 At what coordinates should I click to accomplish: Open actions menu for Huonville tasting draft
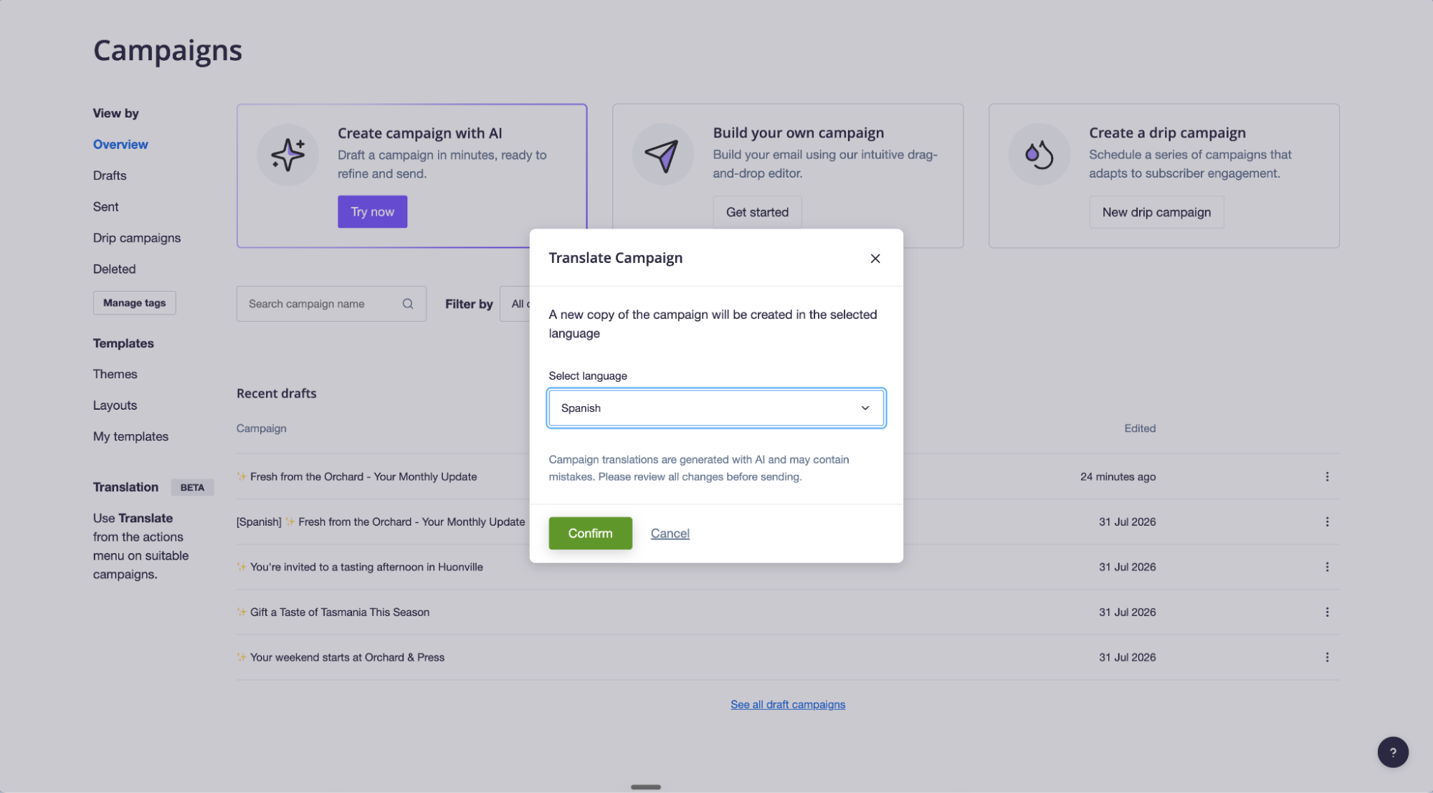pos(1327,567)
